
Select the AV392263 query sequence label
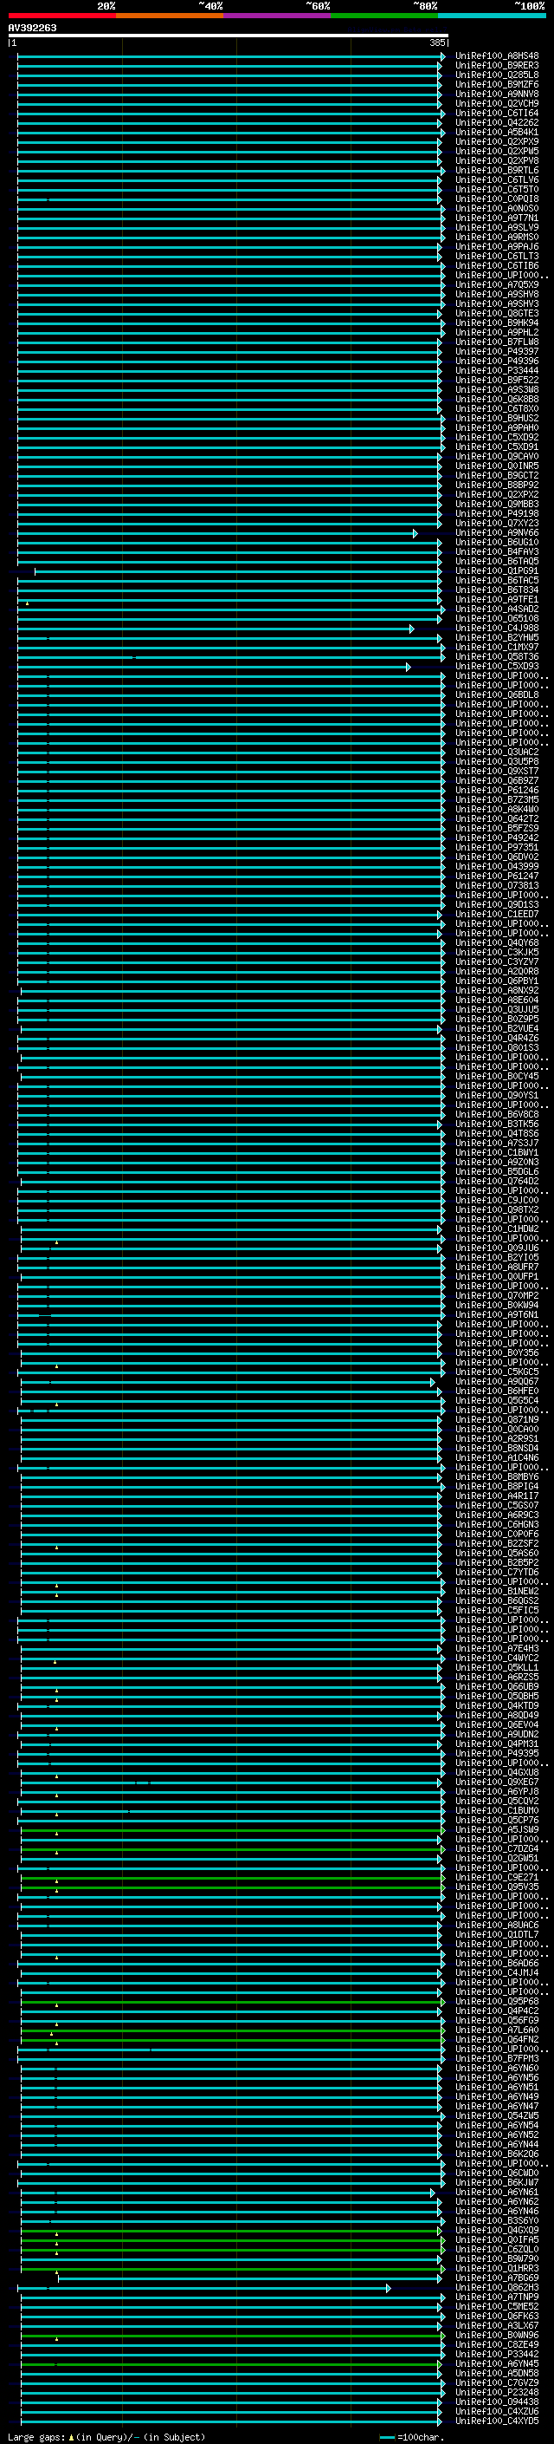pyautogui.click(x=32, y=28)
